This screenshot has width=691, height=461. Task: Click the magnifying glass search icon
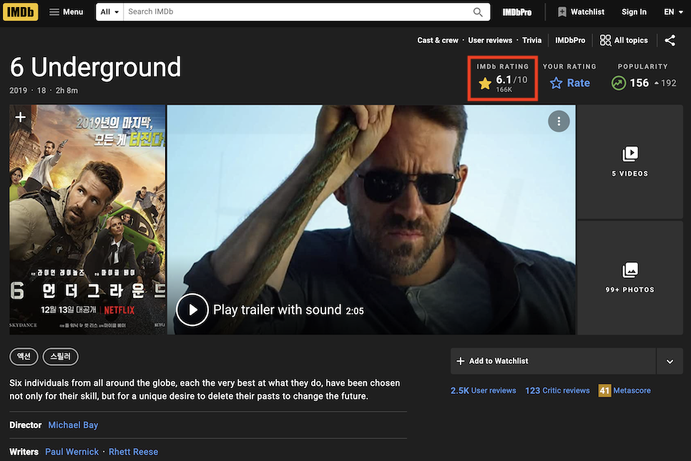pos(478,12)
